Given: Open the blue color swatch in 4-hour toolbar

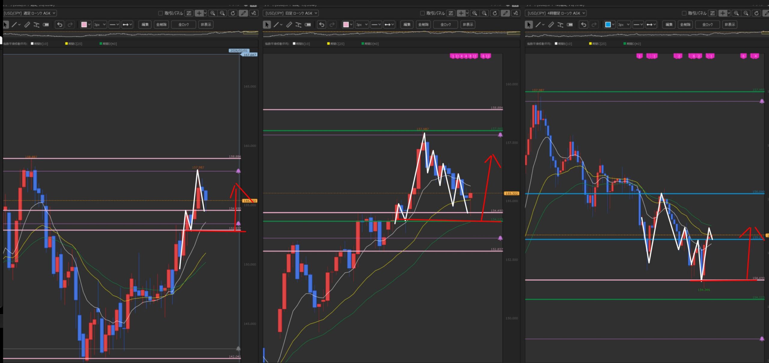Looking at the screenshot, I should [608, 25].
